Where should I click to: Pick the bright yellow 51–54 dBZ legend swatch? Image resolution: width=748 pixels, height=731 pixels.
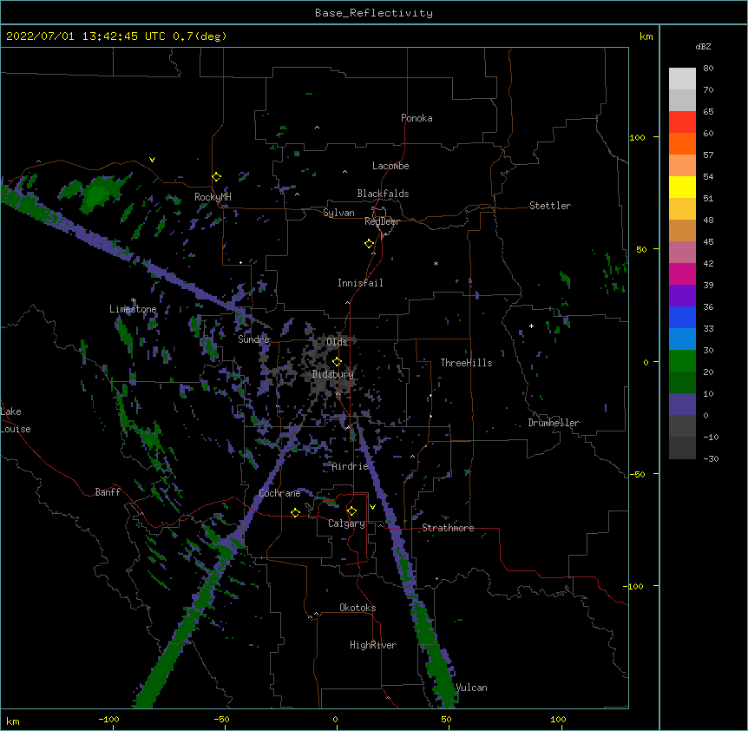(682, 187)
